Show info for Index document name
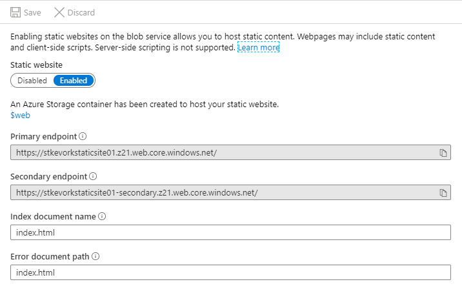Viewport: 462px width, 293px height. 102,216
